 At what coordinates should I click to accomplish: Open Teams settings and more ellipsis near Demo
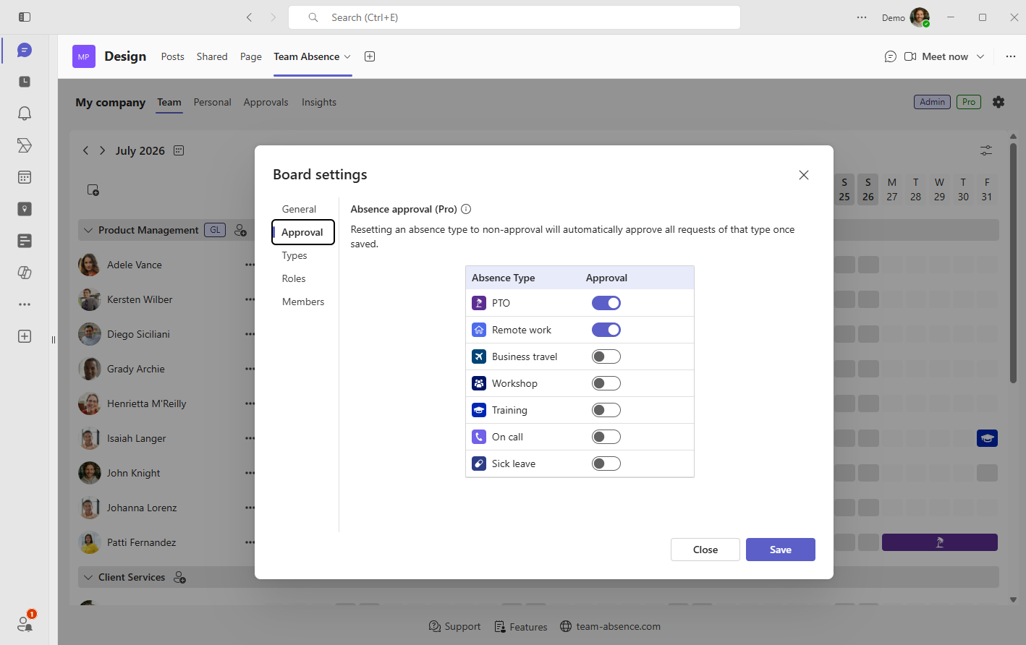[862, 17]
